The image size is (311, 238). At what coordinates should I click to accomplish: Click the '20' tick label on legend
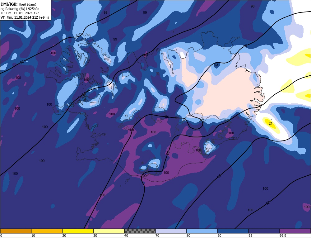pyautogui.click(x=64, y=236)
